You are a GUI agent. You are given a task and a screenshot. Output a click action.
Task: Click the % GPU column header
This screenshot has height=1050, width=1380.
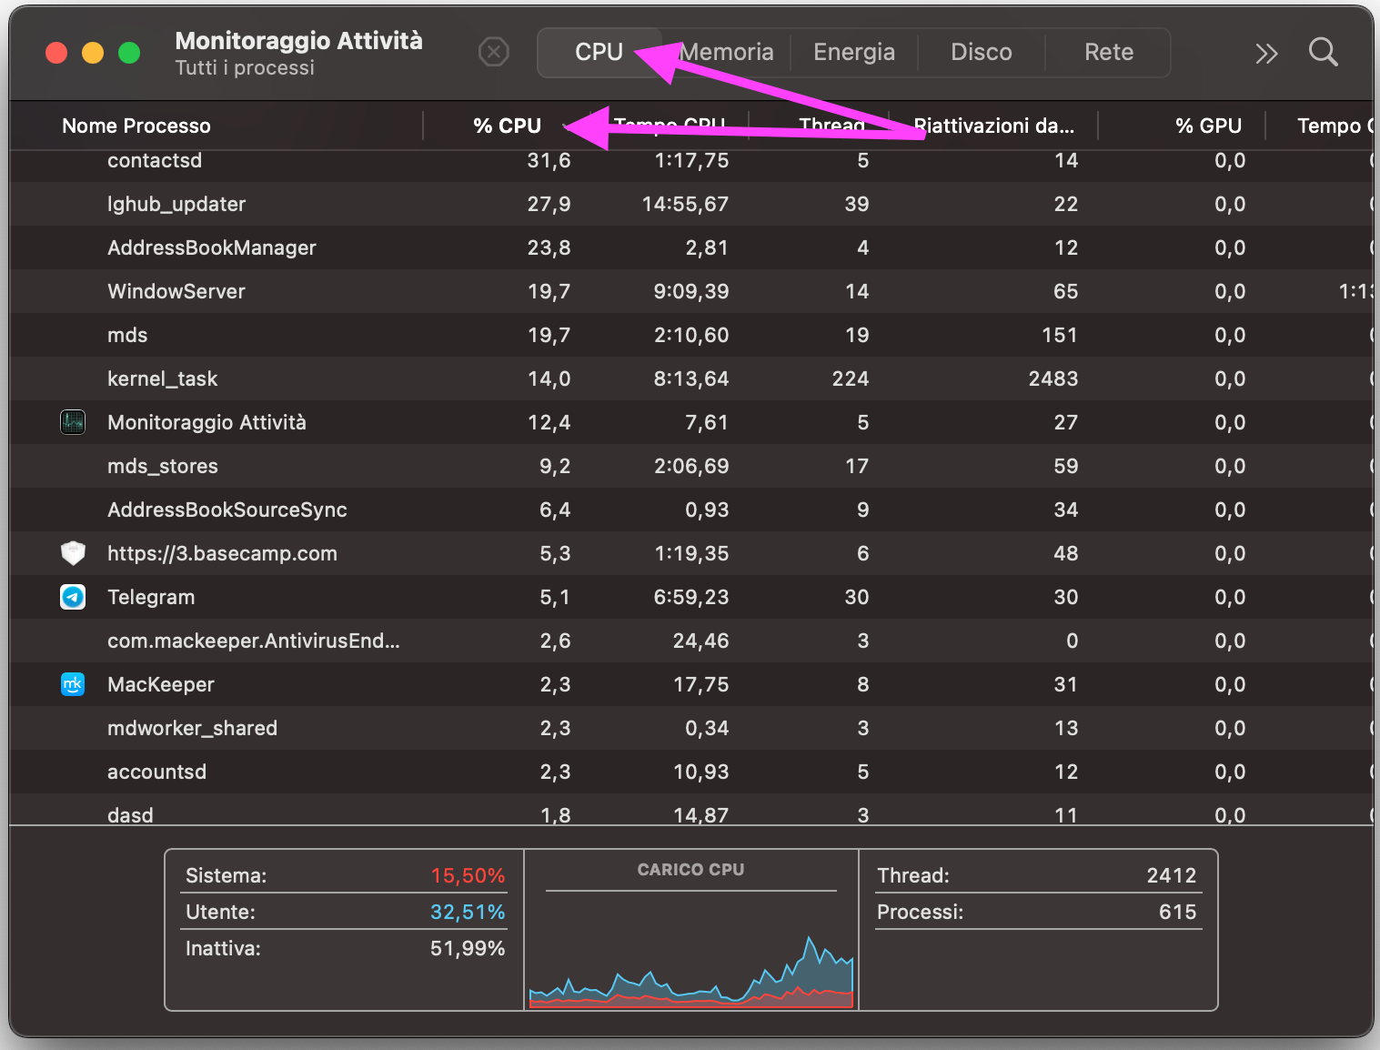coord(1208,125)
